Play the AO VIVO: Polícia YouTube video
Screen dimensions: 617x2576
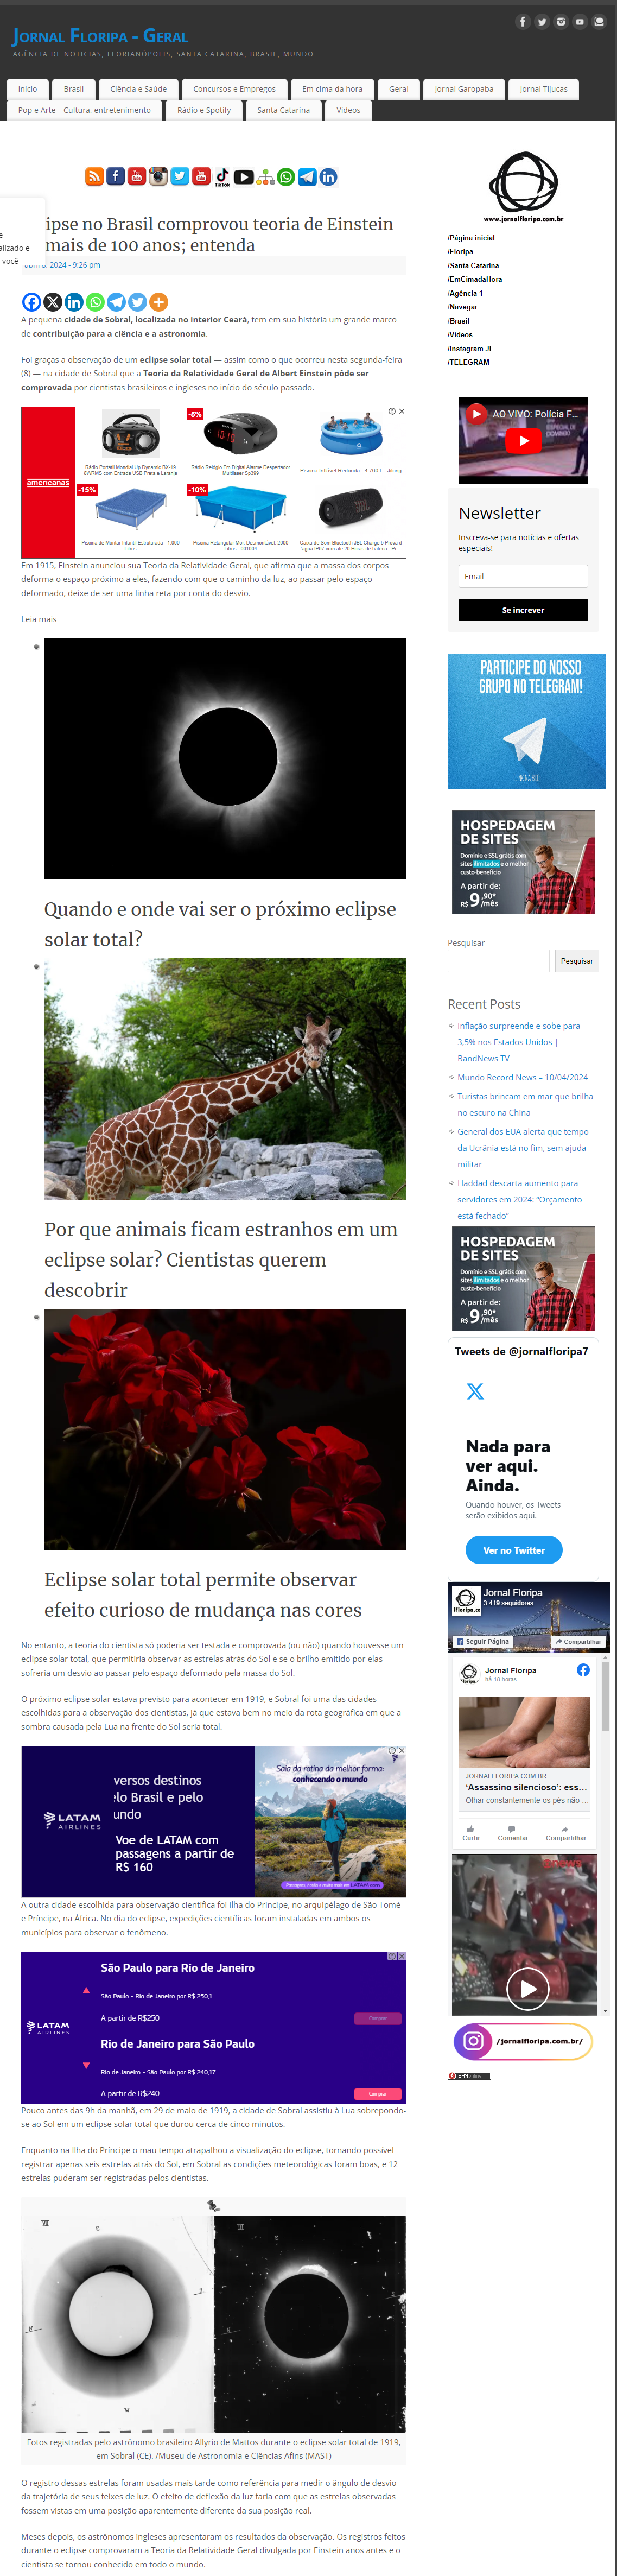coord(523,441)
